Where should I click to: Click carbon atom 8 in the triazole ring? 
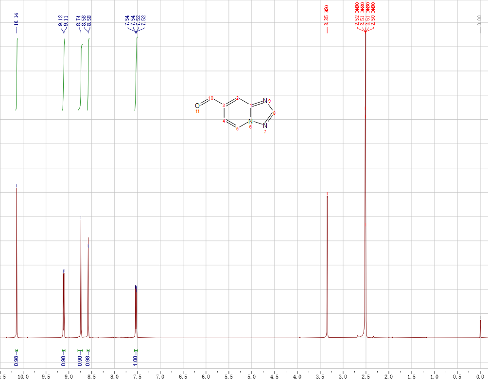point(275,113)
